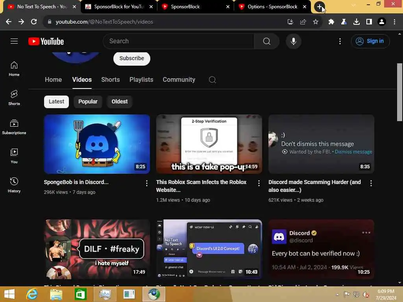The width and height of the screenshot is (403, 302).
Task: Open 2-Step Verification fake pop-up thumbnail
Action: (209, 144)
